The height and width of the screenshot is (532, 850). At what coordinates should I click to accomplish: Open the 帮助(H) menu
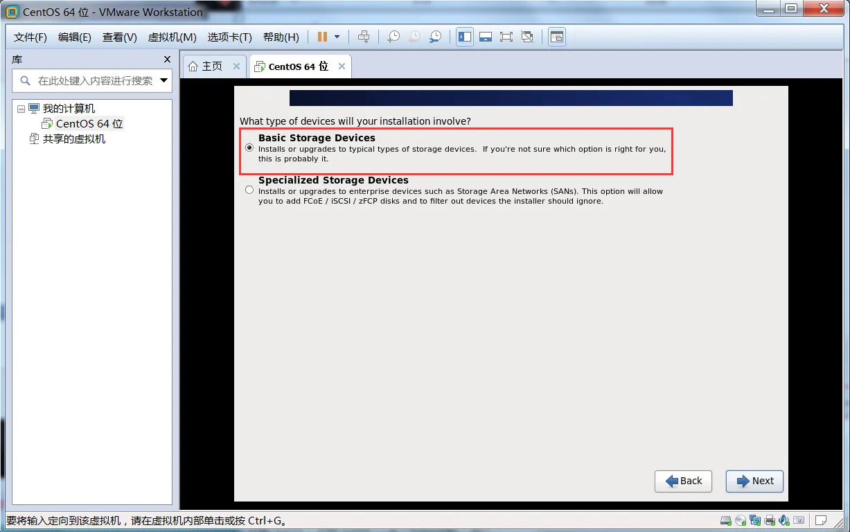(281, 37)
